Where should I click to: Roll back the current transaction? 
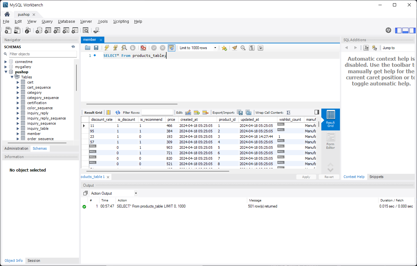[162, 48]
